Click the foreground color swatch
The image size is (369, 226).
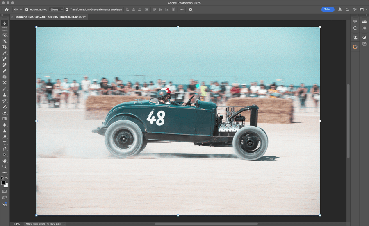(x=3, y=183)
